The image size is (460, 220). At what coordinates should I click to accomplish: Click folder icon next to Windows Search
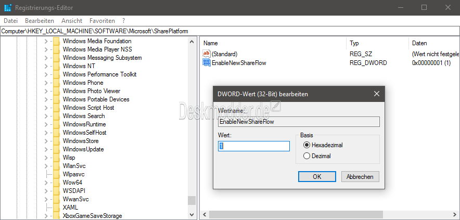(x=56, y=116)
